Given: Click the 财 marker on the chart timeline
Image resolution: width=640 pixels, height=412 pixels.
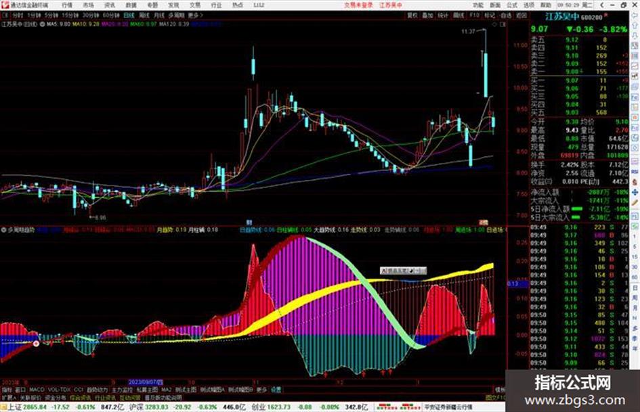Looking at the screenshot, I should [x=249, y=223].
